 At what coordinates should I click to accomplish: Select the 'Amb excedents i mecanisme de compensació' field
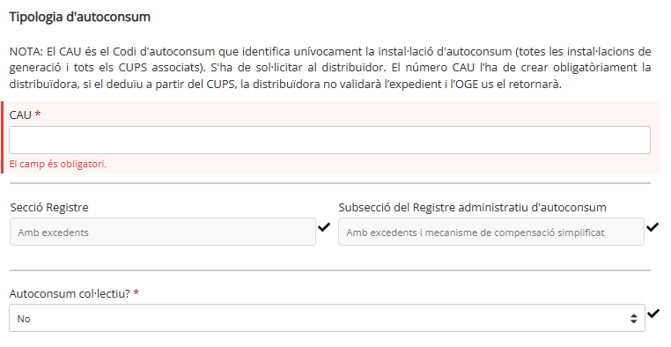pyautogui.click(x=490, y=232)
